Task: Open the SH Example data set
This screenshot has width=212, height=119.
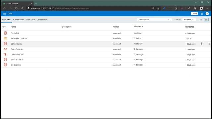Action: pyautogui.click(x=16, y=65)
